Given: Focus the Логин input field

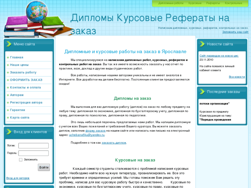Looking at the screenshot, I should [x=33, y=146].
